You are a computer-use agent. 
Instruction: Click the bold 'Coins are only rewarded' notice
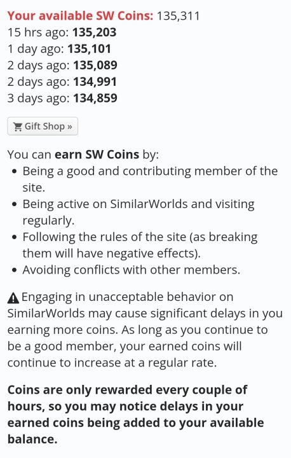tap(136, 414)
